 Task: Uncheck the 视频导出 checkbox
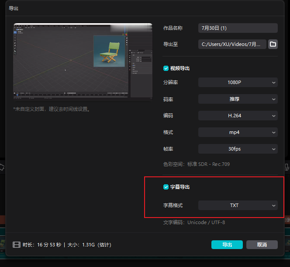tap(166, 68)
